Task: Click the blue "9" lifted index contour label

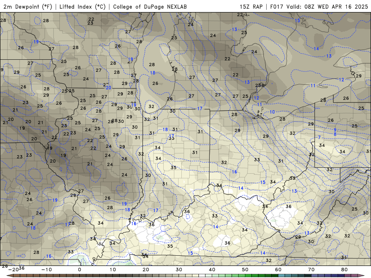Action: (x=335, y=130)
